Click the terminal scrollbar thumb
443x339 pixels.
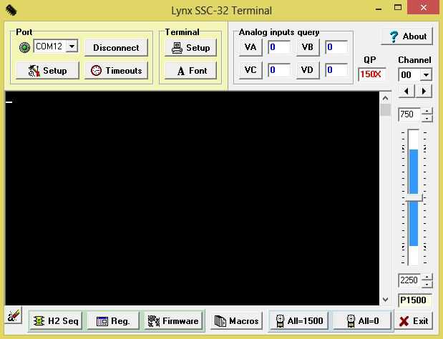click(385, 110)
